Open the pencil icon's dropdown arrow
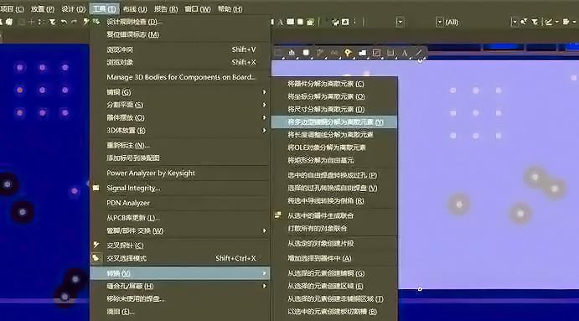Image resolution: width=579 pixels, height=321 pixels. coord(556,22)
